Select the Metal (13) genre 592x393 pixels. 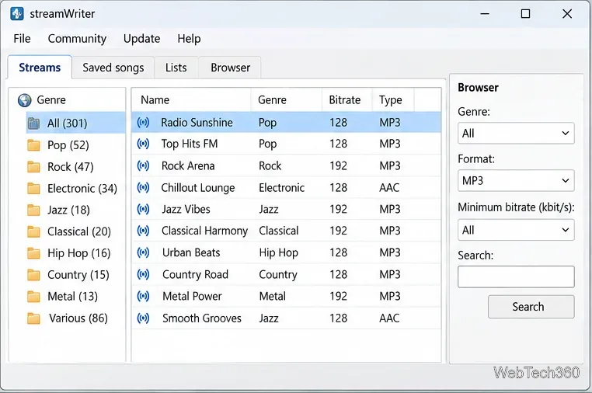tap(72, 297)
